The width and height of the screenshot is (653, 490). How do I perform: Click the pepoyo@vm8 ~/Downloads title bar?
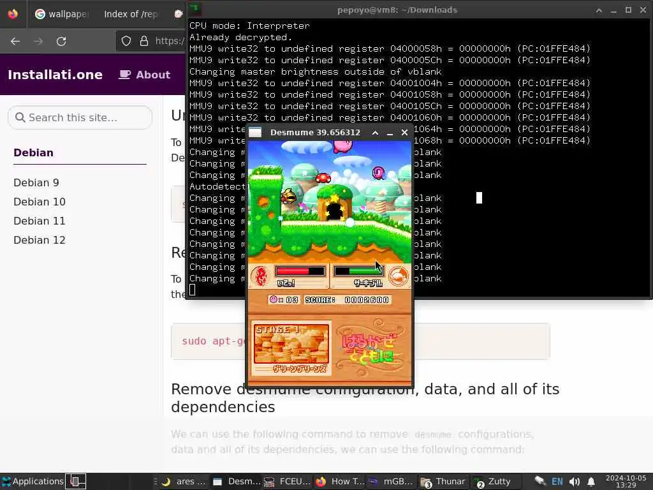click(x=397, y=10)
